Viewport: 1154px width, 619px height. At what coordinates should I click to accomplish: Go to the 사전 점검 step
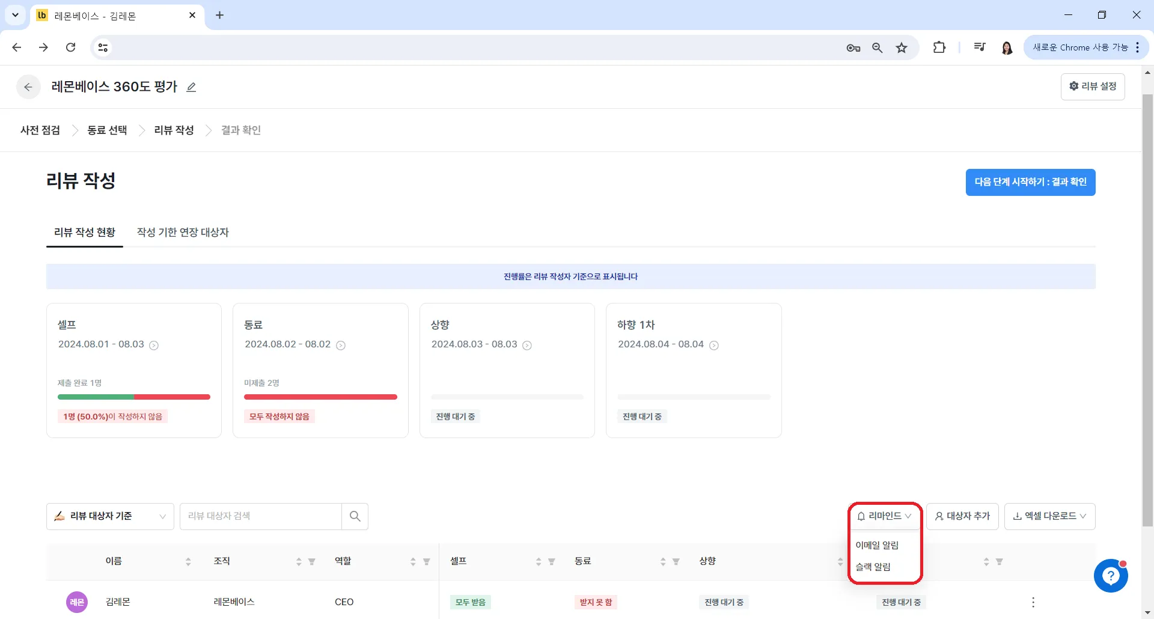40,130
